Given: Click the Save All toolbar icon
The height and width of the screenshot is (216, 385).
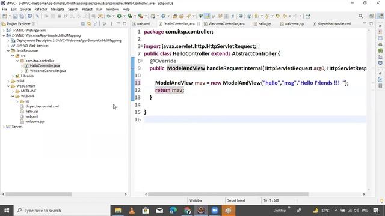Looking at the screenshot, I should [22, 16].
